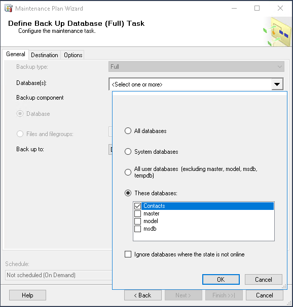The height and width of the screenshot is (307, 293).
Task: Open the Database(s) dropdown arrow
Action: tap(277, 84)
